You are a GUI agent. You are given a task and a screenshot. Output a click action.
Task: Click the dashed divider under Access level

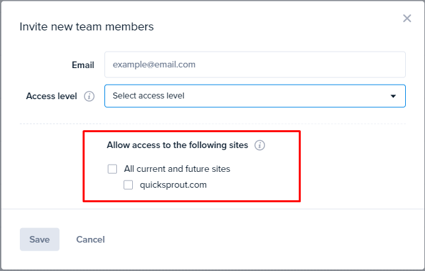pyautogui.click(x=213, y=124)
